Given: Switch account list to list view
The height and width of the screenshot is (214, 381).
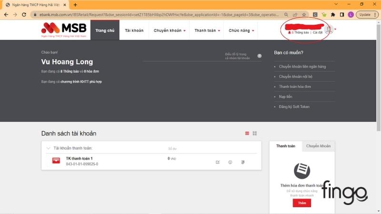Looking at the screenshot, I should pos(247,133).
